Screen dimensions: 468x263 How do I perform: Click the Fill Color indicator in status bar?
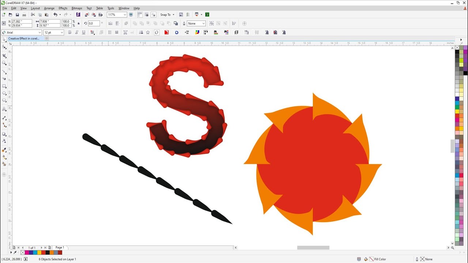(x=375, y=259)
